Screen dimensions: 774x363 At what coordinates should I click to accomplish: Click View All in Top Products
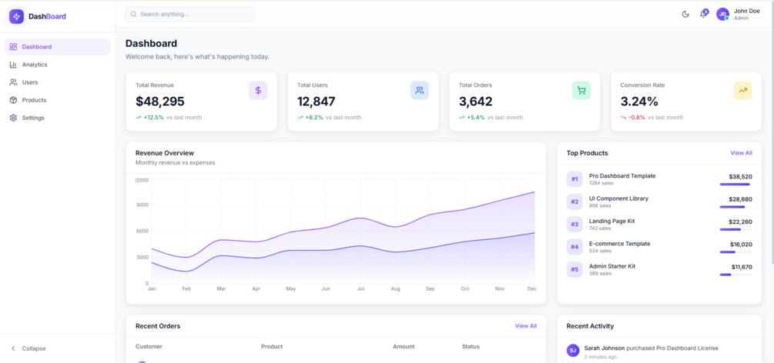pyautogui.click(x=741, y=153)
